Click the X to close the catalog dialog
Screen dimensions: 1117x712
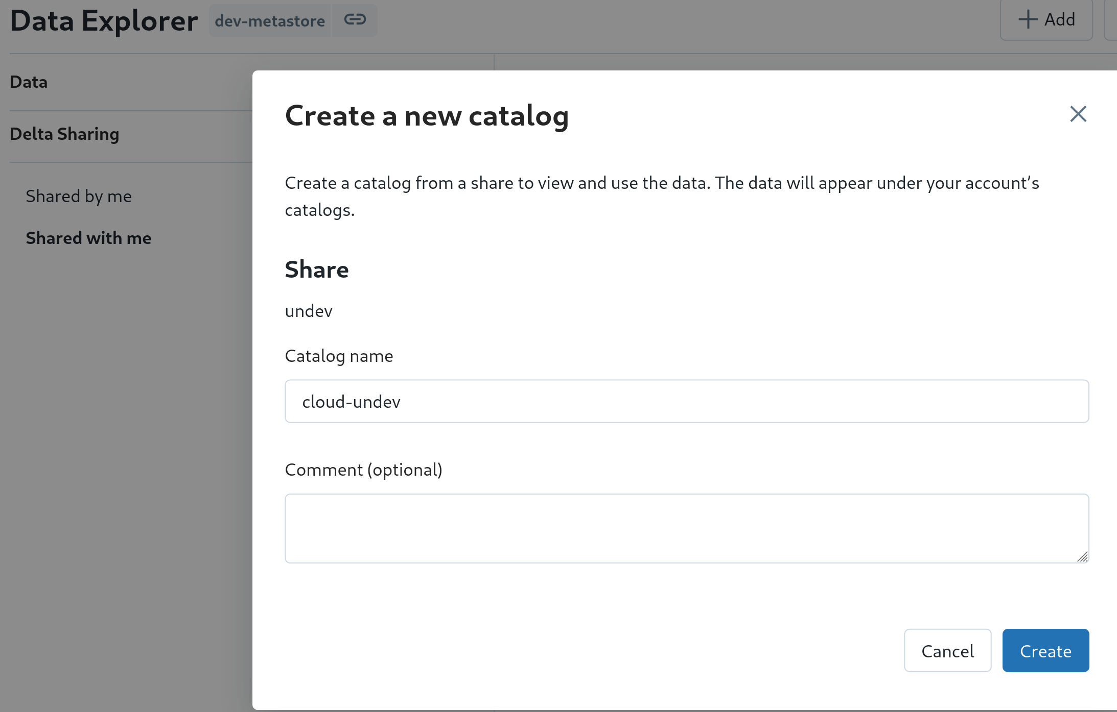(1078, 114)
